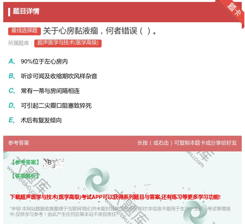The height and width of the screenshot is (224, 245).
Task: Click the 所属题库 label
Action: tap(20, 43)
